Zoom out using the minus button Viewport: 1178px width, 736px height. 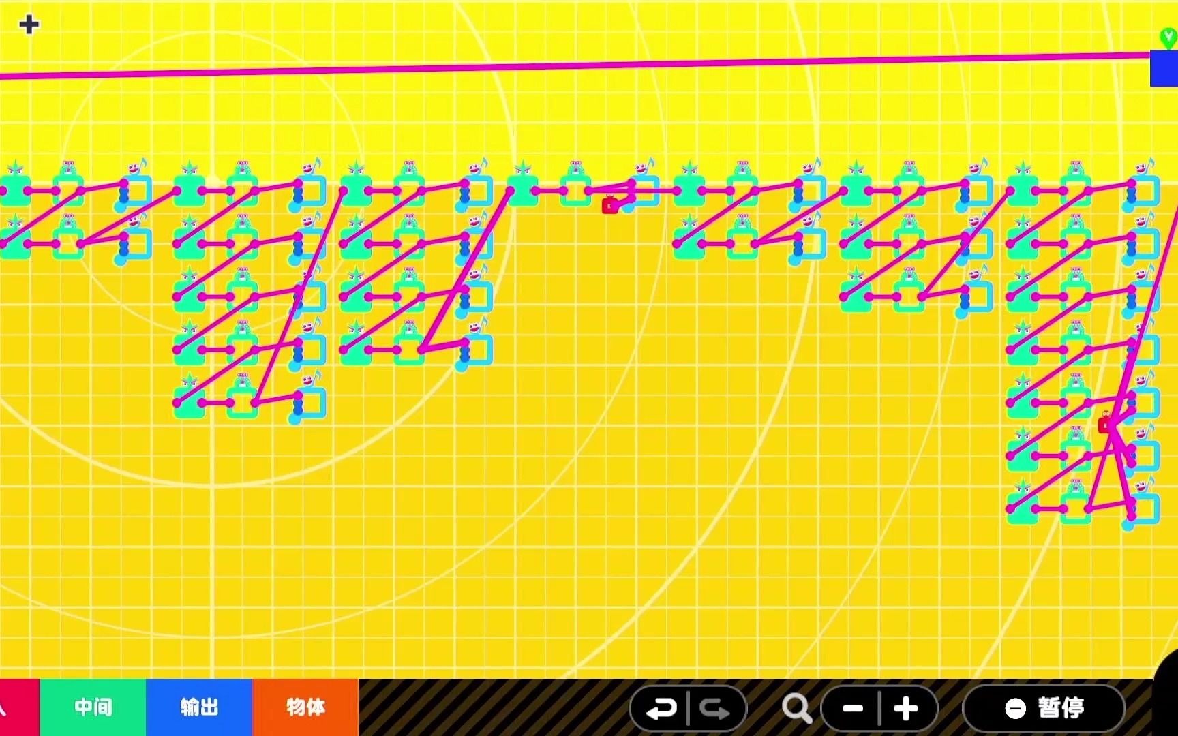tap(853, 709)
